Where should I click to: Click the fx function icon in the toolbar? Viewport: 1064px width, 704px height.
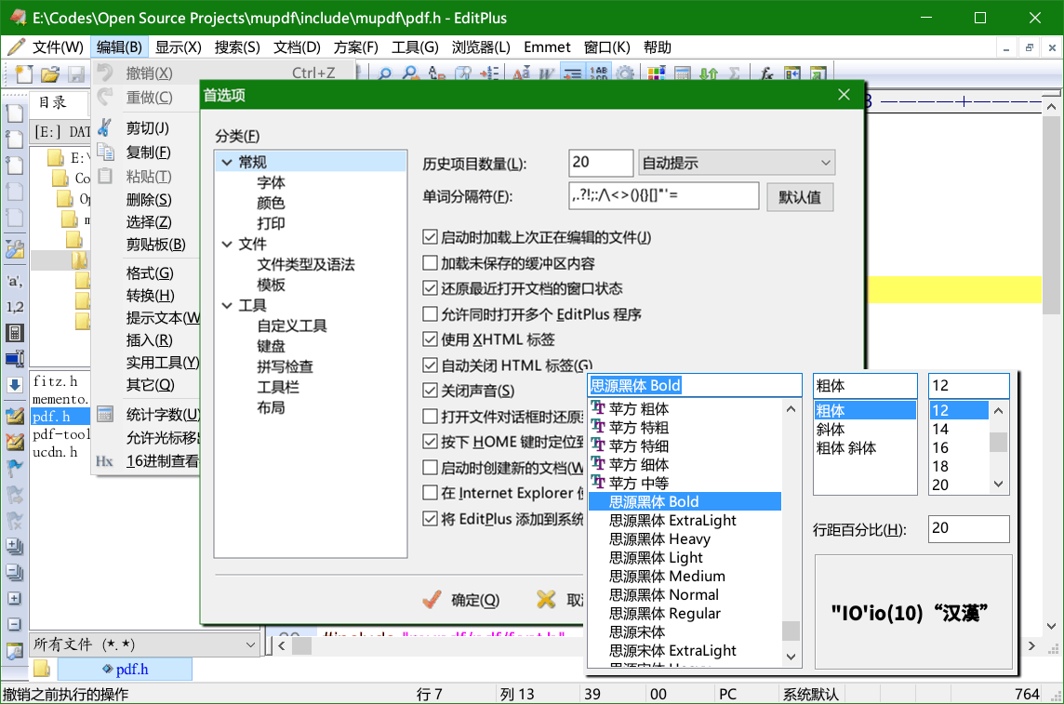click(766, 74)
